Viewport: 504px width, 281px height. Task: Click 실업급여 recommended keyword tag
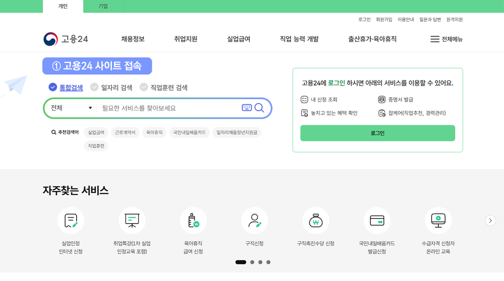tap(96, 132)
